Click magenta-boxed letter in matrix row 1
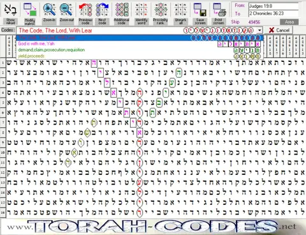This screenshot has width=306, height=235. pyautogui.click(x=94, y=63)
